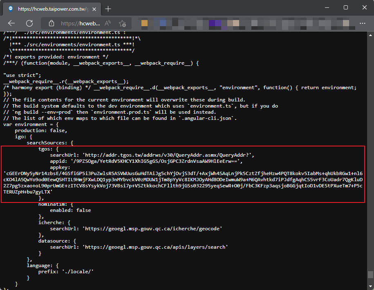Click the scrollbar up arrow
The image size is (374, 290).
click(370, 35)
